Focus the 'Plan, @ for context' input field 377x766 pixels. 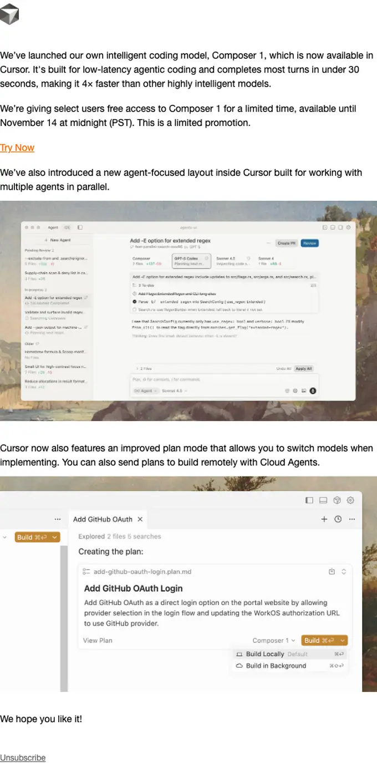[225, 379]
